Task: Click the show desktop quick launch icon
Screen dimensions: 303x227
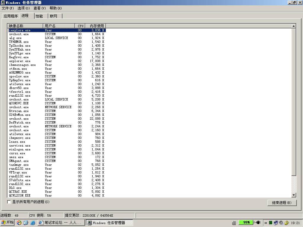Action: (26, 223)
